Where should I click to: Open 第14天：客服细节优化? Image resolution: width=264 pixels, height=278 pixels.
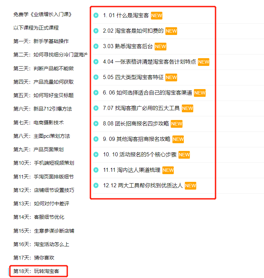coord(39,217)
